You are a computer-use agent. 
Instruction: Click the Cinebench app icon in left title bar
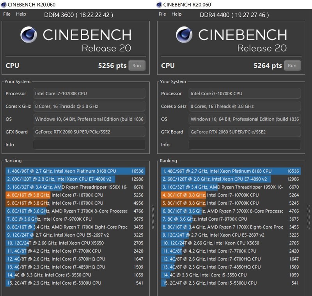[4, 5]
